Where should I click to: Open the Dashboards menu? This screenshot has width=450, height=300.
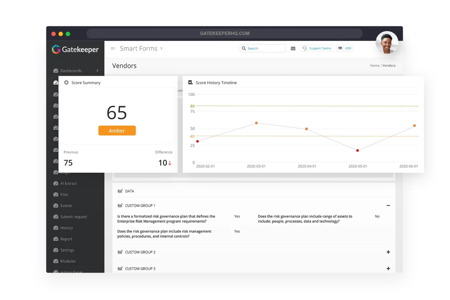[70, 70]
